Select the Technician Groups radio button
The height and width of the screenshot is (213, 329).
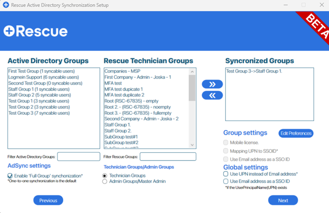tap(104, 175)
